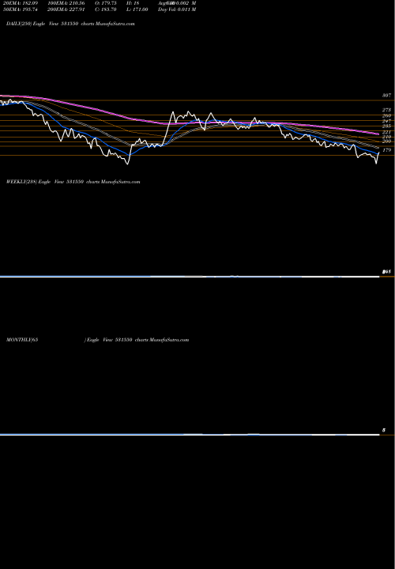Click the 307 price axis label
This screenshot has height=569, width=395.
pos(386,96)
